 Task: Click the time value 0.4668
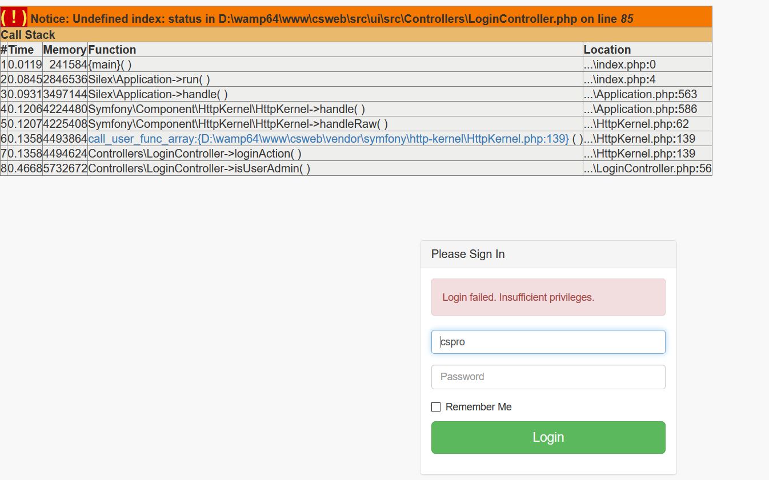pyautogui.click(x=25, y=168)
